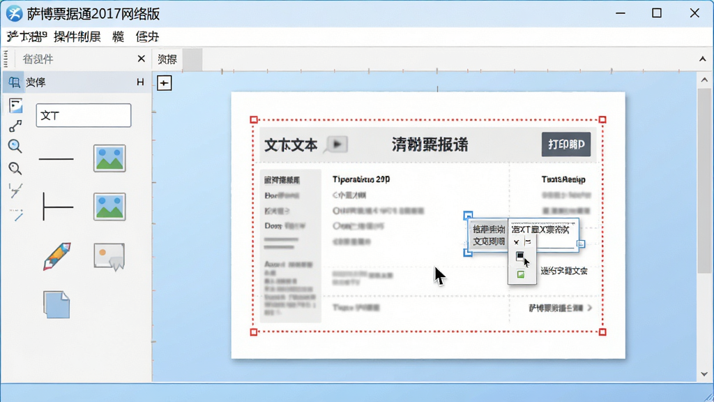714x402 pixels.
Task: Open the 操作制展 menu
Action: point(77,37)
